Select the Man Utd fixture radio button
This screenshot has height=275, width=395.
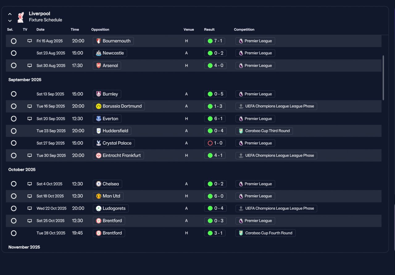pos(14,196)
